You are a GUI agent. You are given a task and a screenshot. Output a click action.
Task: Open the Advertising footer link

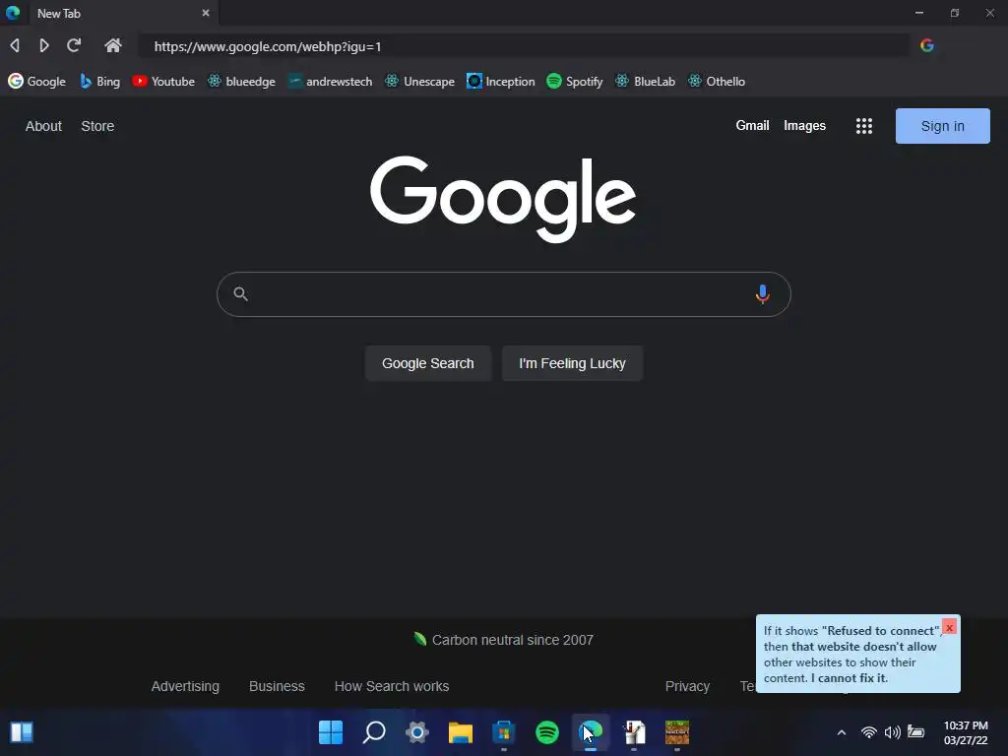pyautogui.click(x=185, y=686)
